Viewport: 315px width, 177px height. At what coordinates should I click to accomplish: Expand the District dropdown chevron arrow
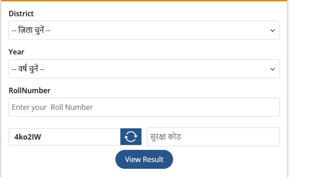coord(272,30)
